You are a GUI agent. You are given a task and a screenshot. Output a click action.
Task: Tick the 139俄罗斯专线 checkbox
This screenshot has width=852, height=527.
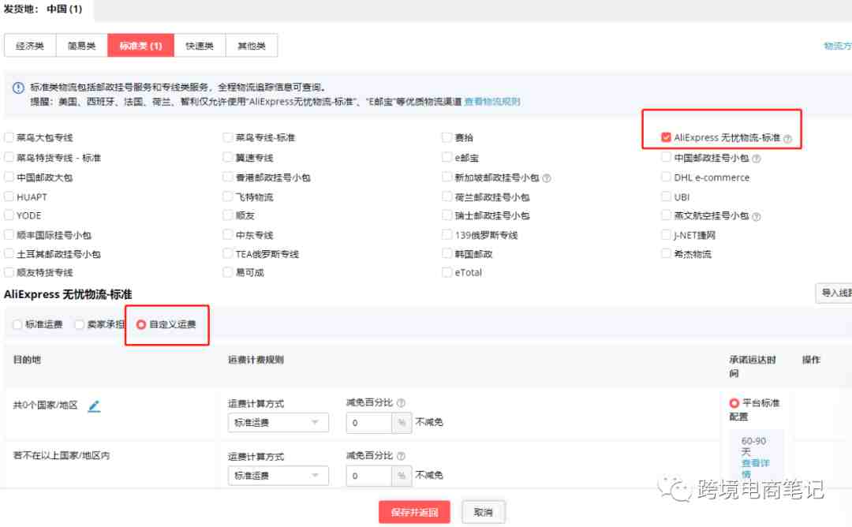tap(447, 235)
